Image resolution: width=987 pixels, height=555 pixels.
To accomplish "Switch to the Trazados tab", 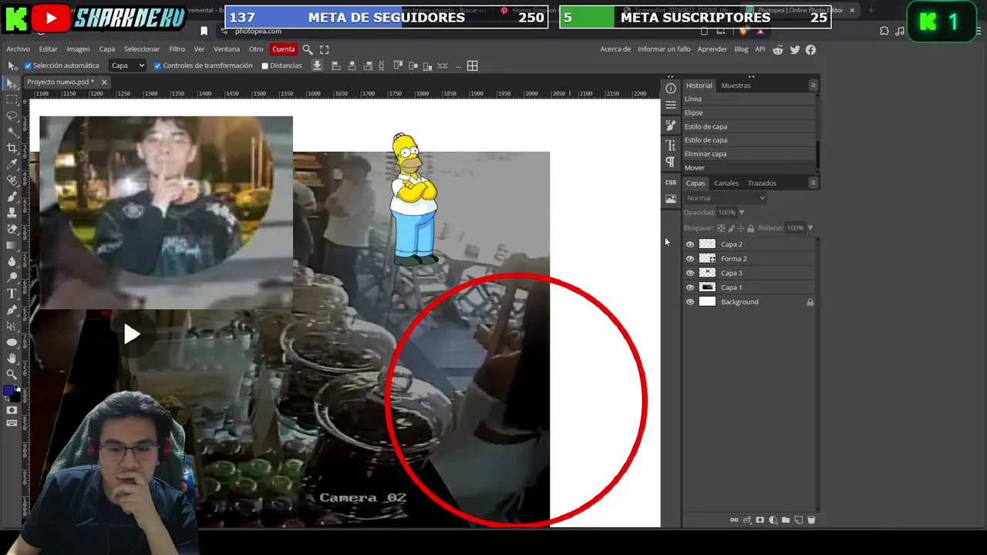I will 762,183.
